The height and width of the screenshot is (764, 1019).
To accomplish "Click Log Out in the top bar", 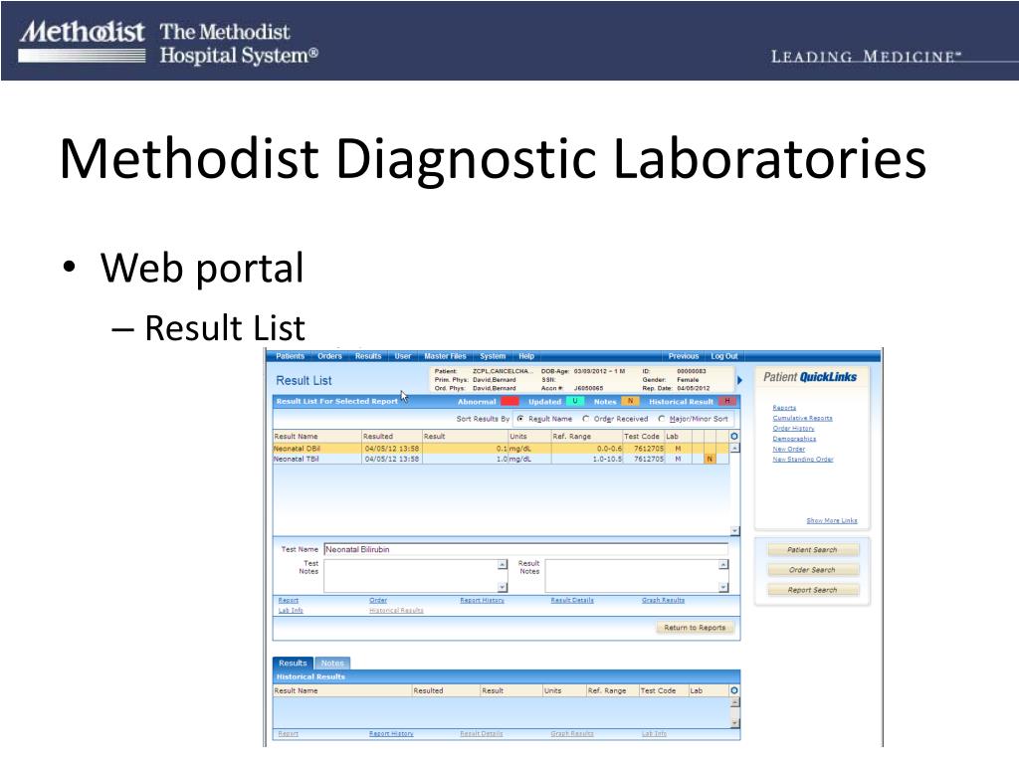I will tap(724, 356).
